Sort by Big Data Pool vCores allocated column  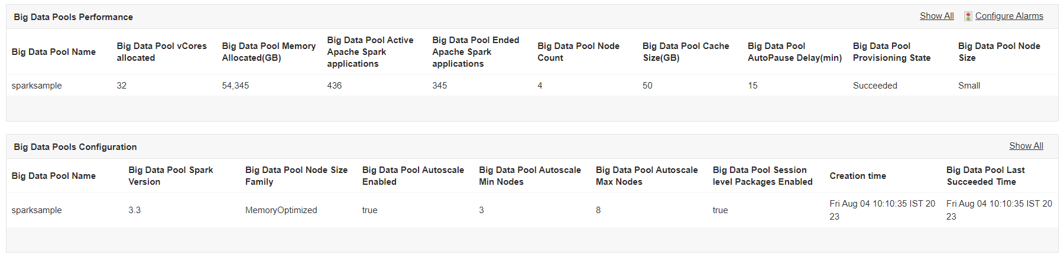pyautogui.click(x=161, y=52)
